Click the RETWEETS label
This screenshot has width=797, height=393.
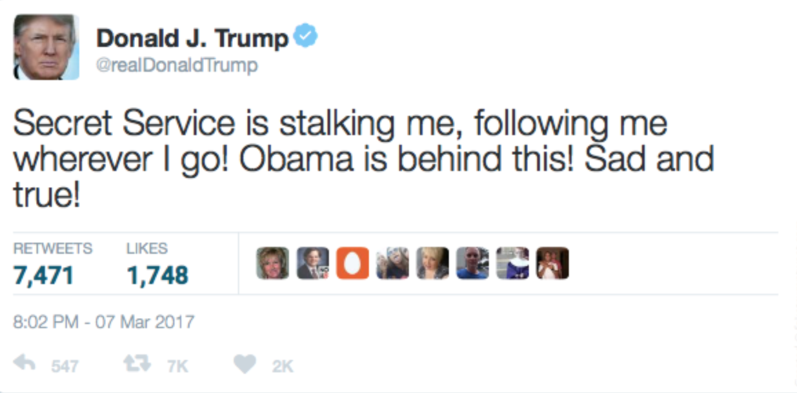coord(52,248)
